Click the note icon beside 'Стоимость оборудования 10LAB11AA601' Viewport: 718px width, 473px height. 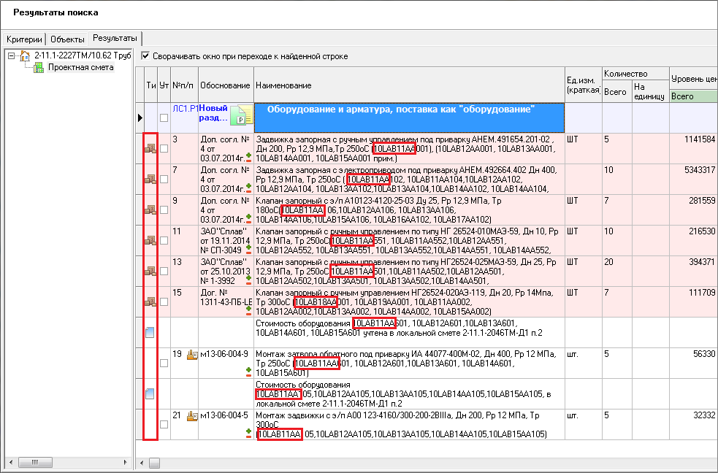point(150,333)
